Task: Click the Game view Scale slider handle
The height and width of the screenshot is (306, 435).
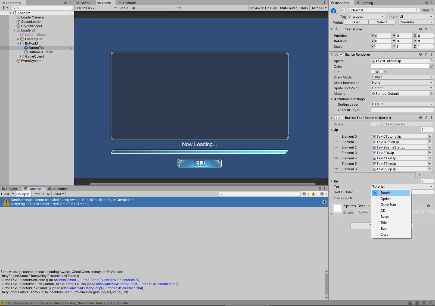Action: point(134,8)
